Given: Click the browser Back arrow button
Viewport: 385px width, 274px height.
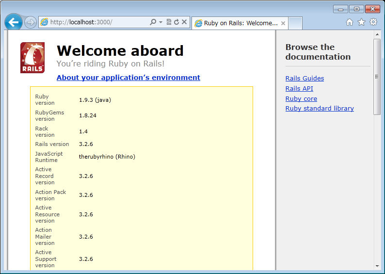Looking at the screenshot, I should (x=14, y=22).
